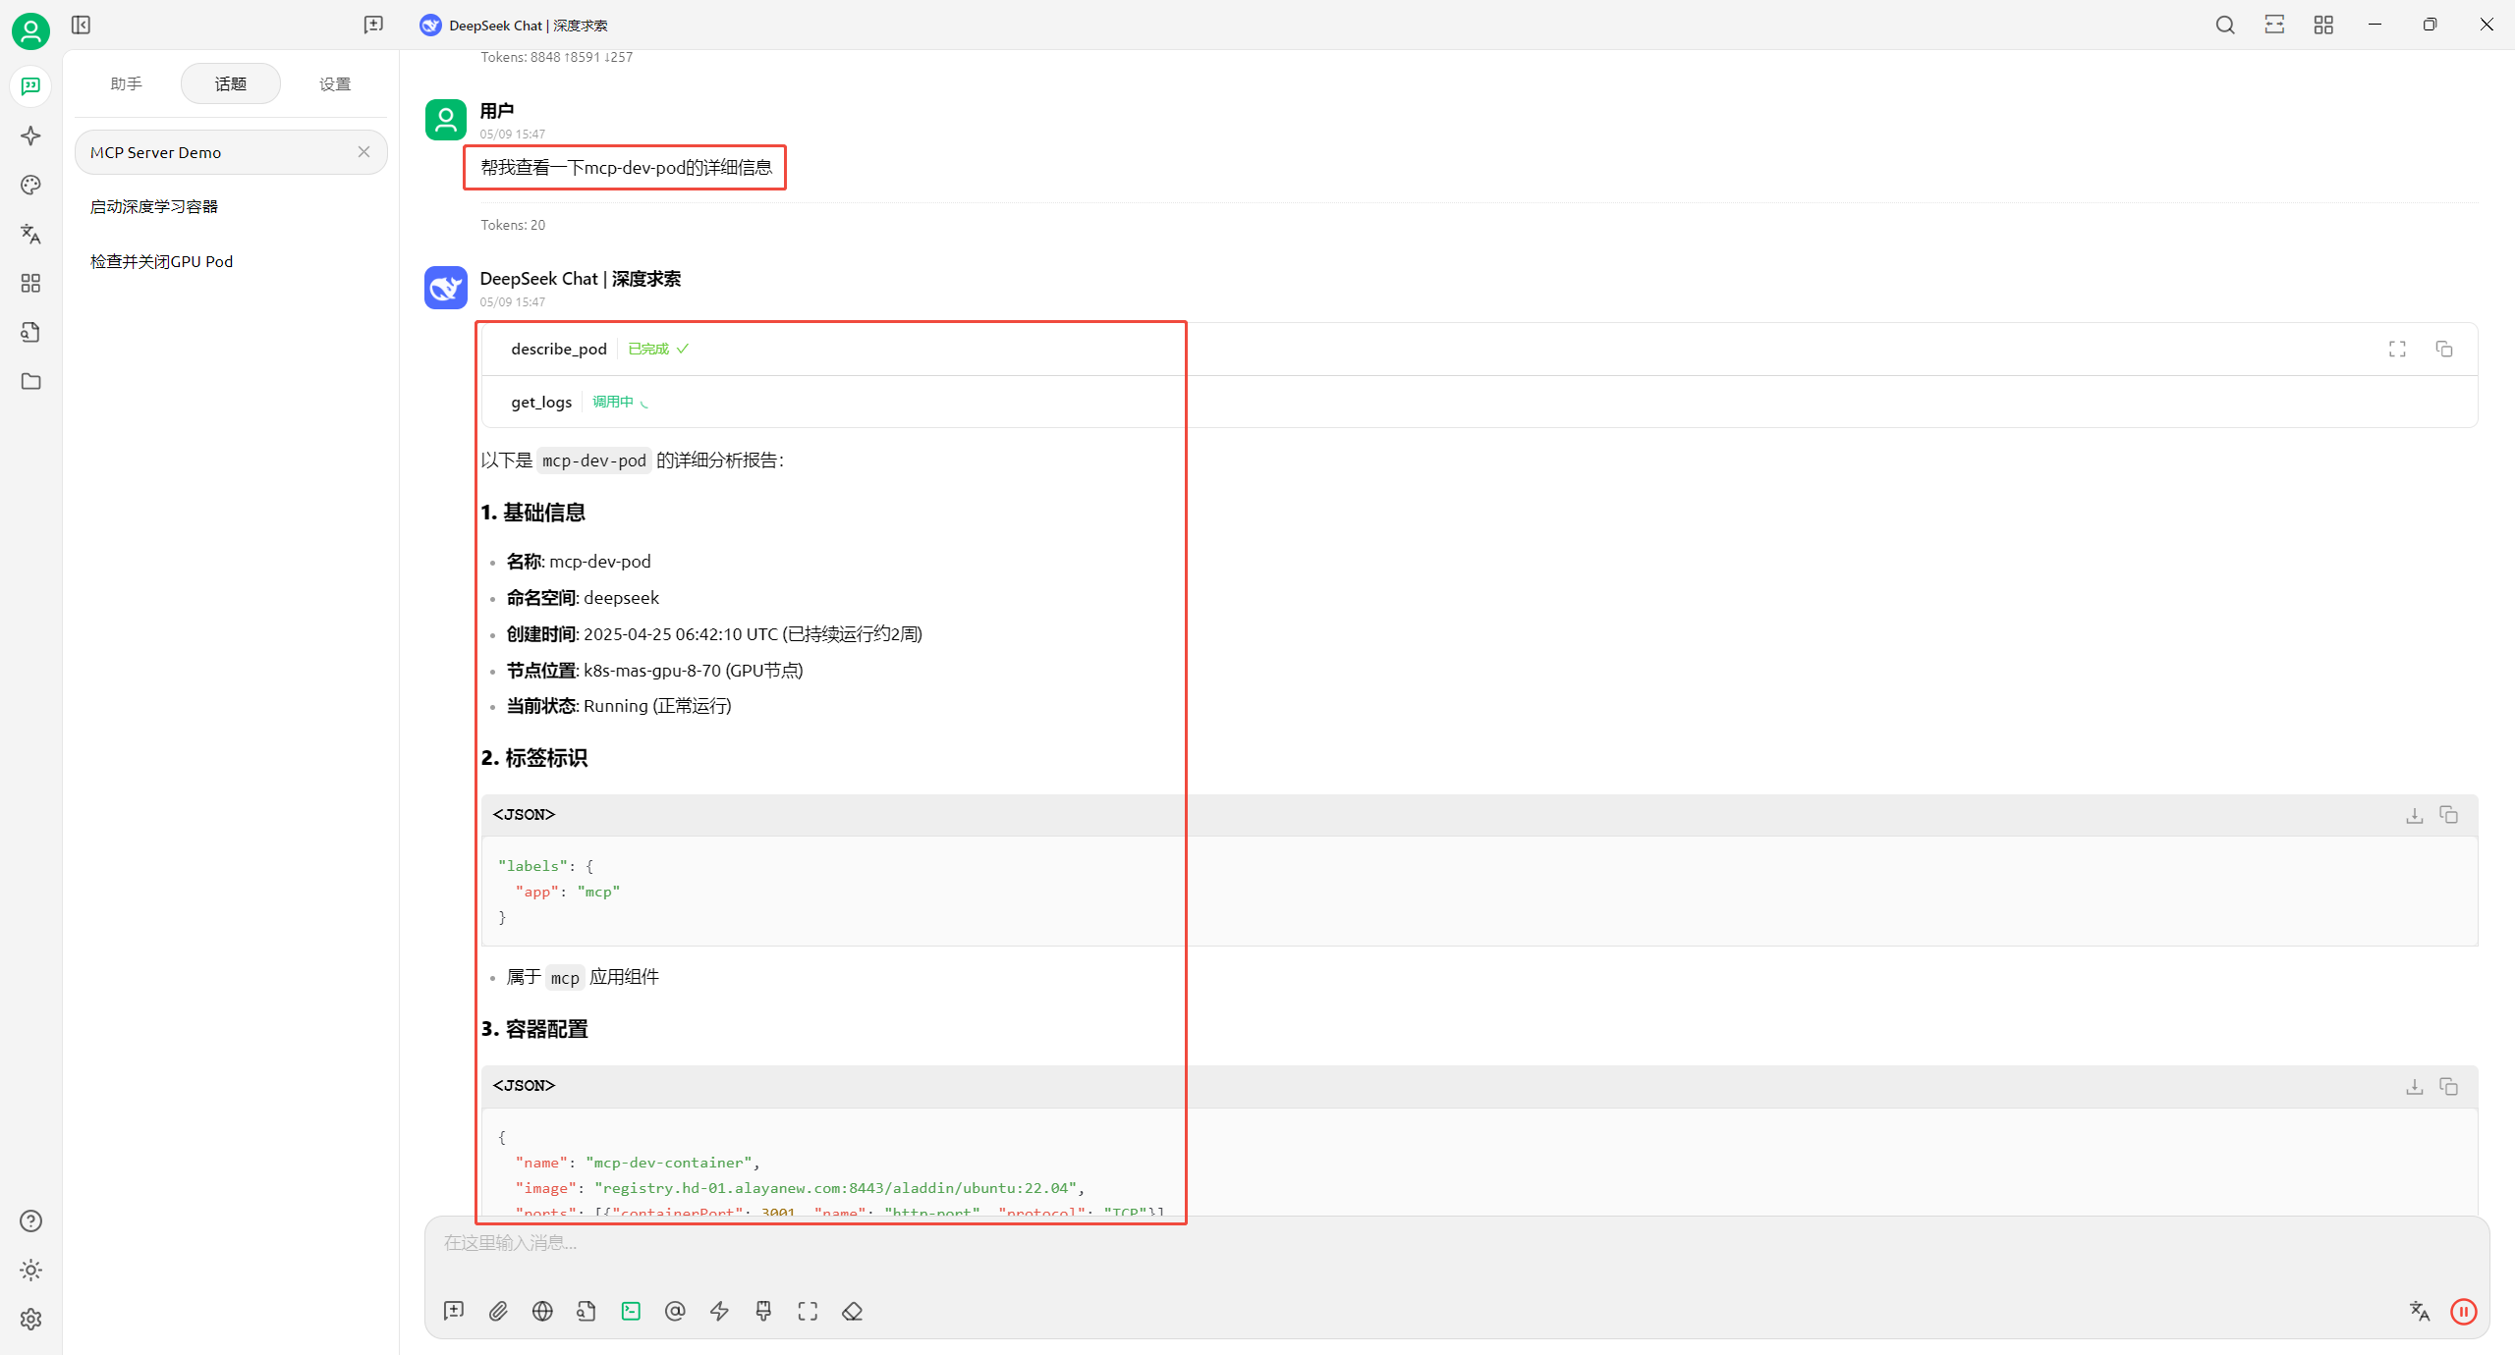The image size is (2515, 1355).
Task: Click the Tokens: 20 label
Action: [513, 225]
